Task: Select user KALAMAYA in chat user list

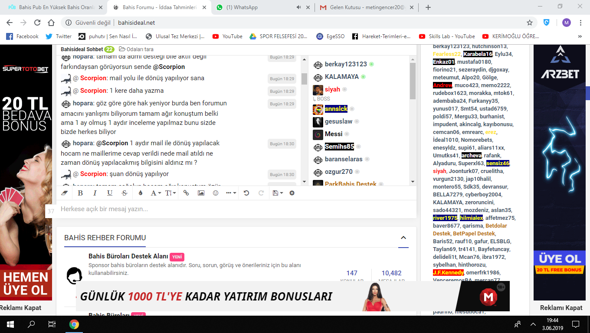Action: click(342, 77)
